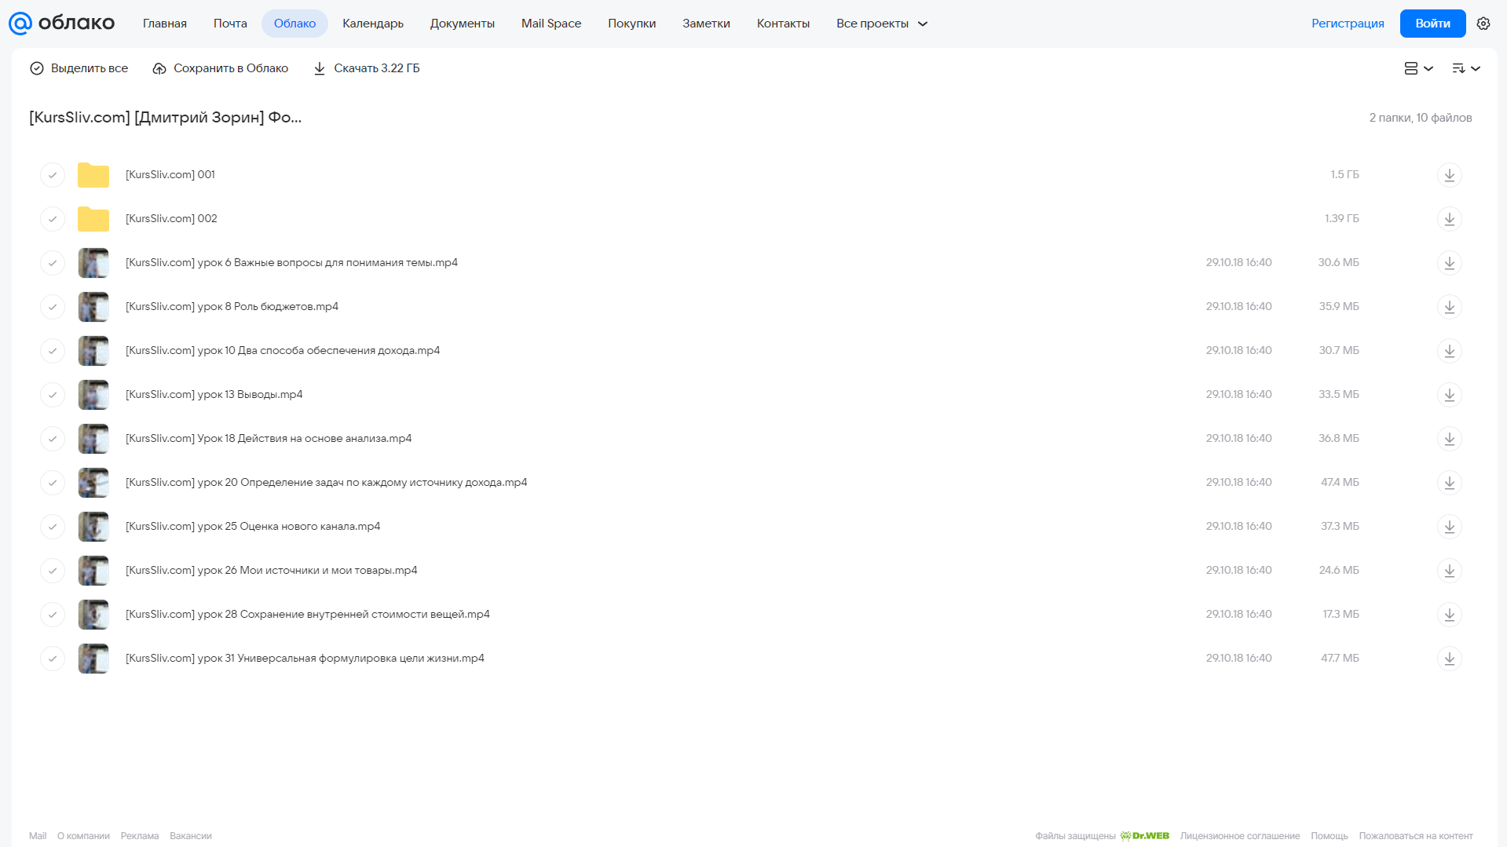
Task: Select checkbox beside урок 20 Определение задач
Action: [x=53, y=482]
